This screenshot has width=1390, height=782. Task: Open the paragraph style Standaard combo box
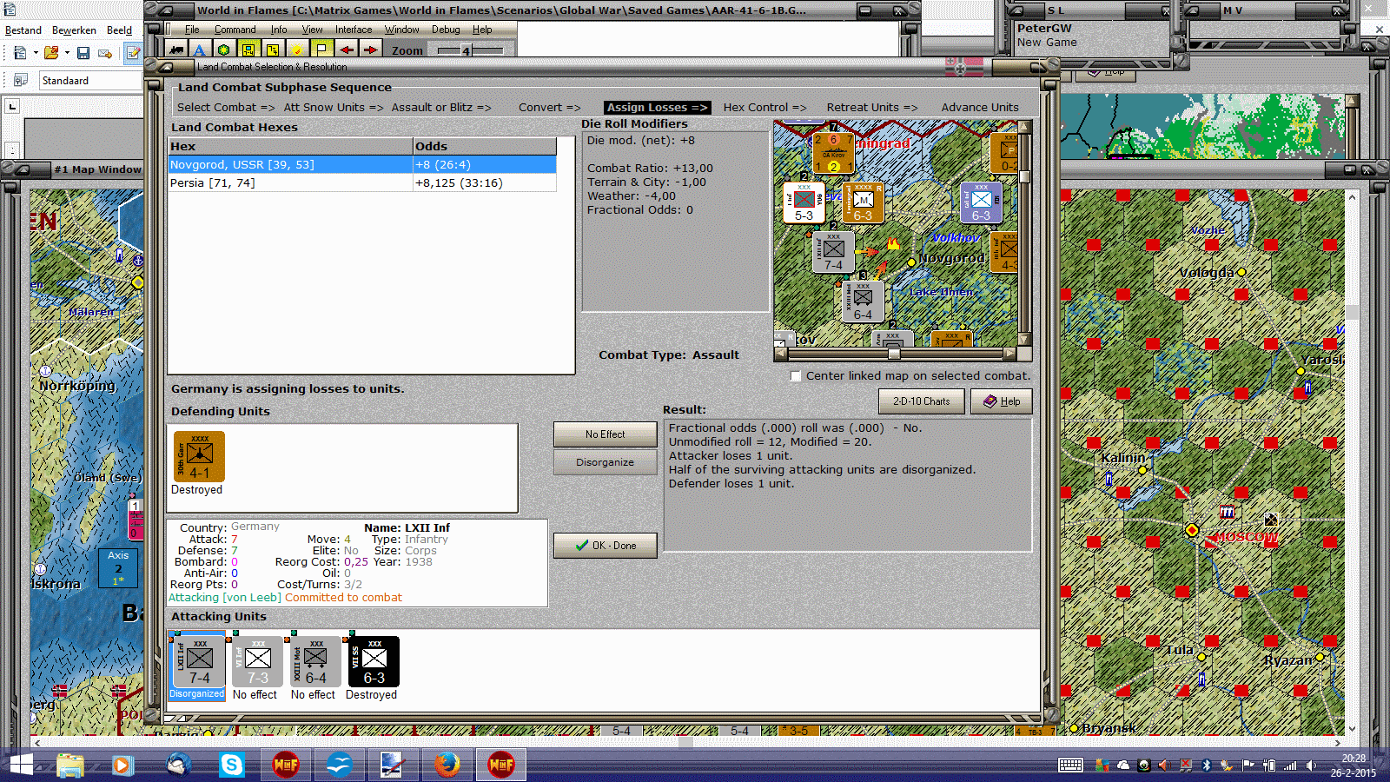90,81
